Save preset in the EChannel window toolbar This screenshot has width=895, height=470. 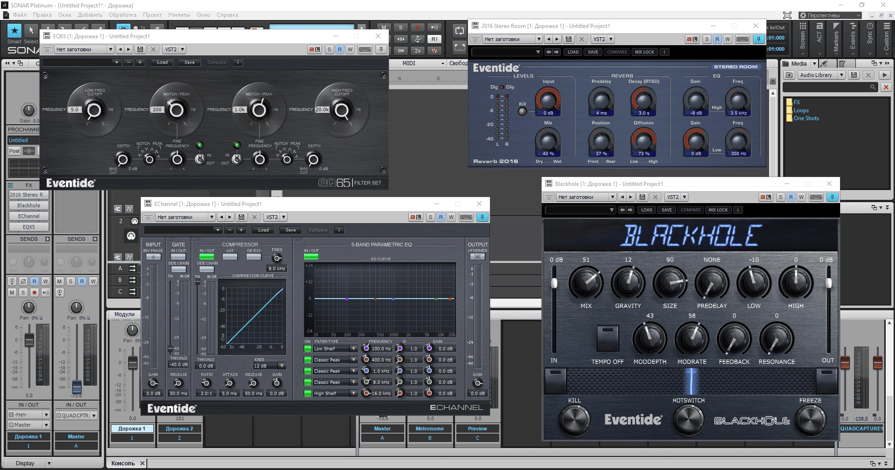pos(241,217)
